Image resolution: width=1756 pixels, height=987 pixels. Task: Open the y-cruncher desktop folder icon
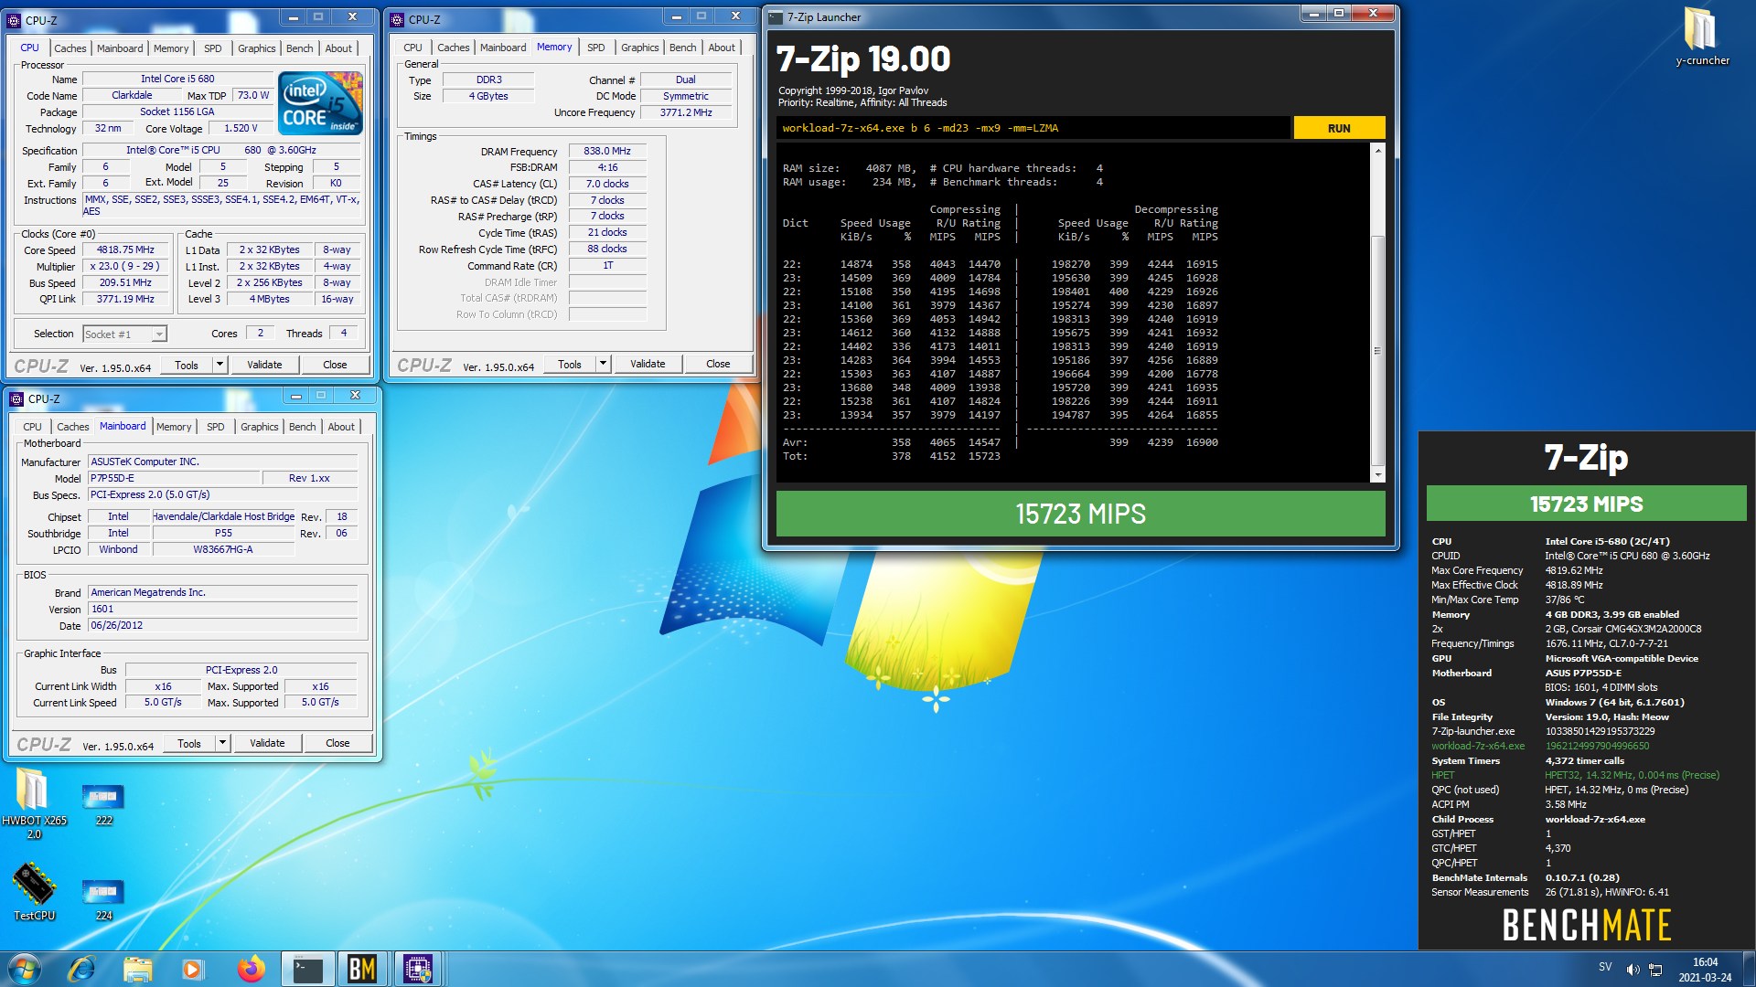point(1701,37)
